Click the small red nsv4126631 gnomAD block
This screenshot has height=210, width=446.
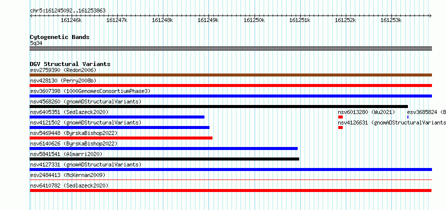coord(340,127)
